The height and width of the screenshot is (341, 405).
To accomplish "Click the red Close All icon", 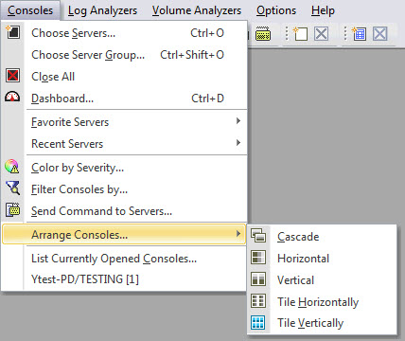I will (12, 76).
